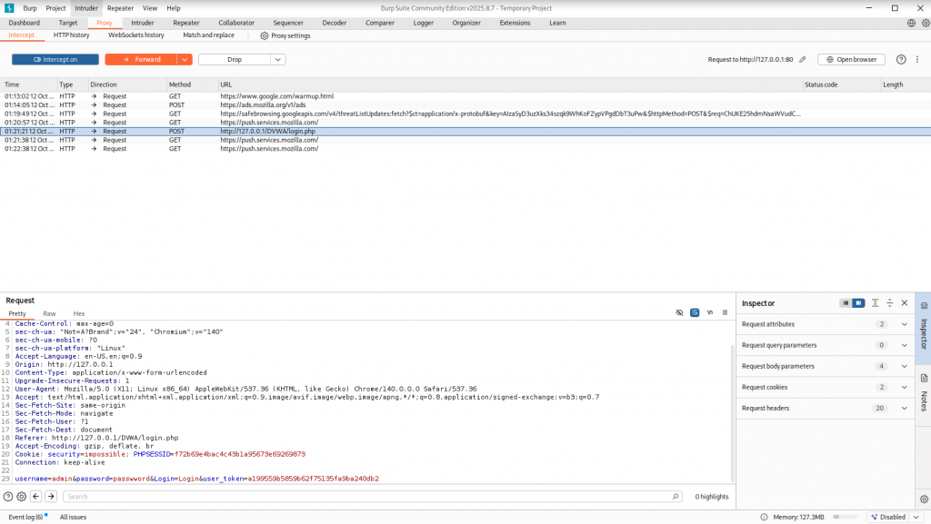Open global settings via the top-right gear icon

[926, 23]
